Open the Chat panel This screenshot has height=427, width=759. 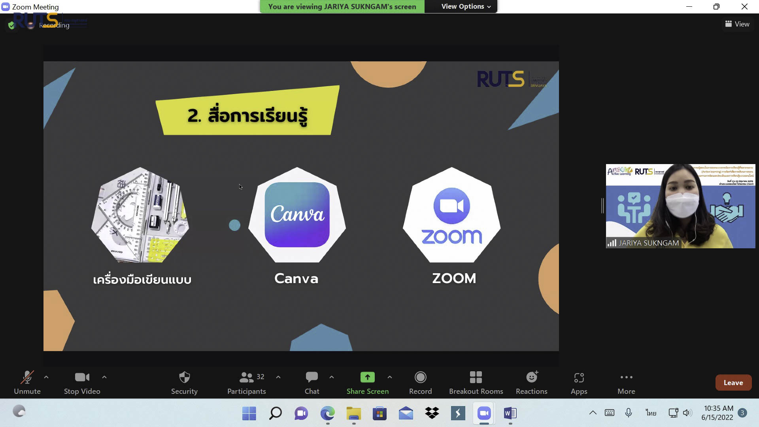312,382
